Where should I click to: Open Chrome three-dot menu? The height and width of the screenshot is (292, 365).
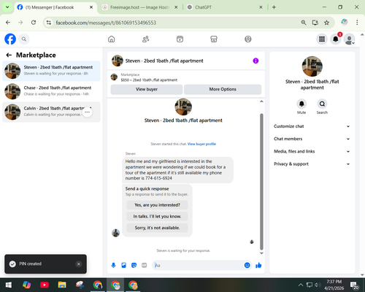tap(357, 23)
